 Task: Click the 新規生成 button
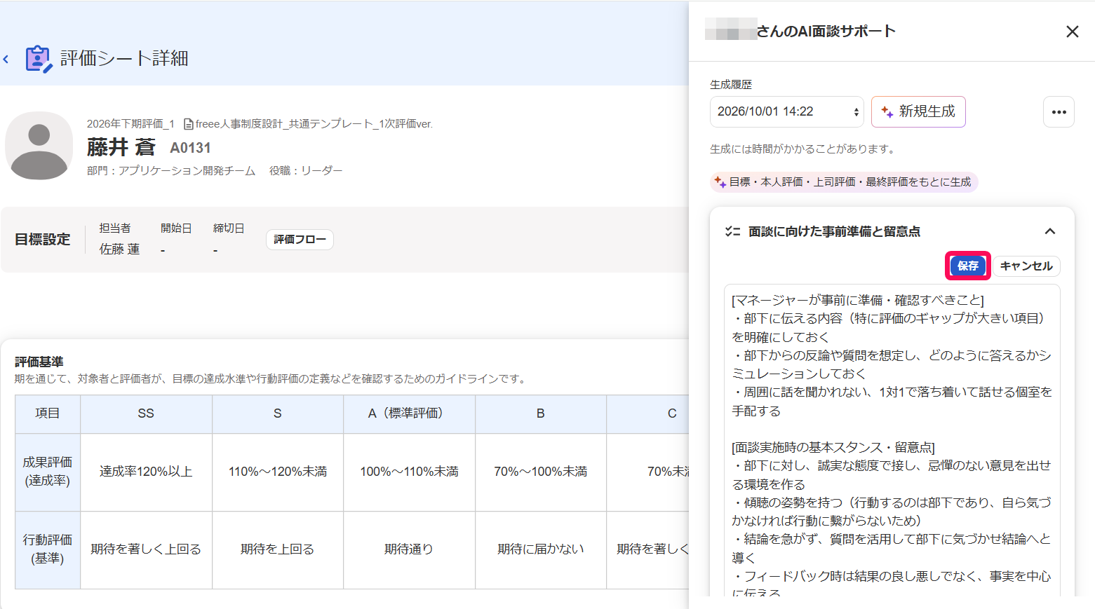918,111
